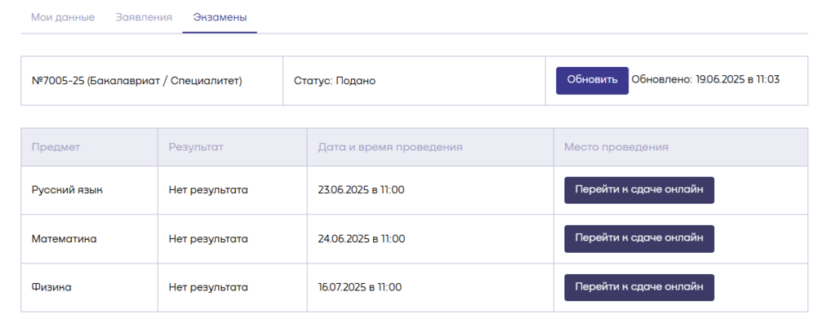The height and width of the screenshot is (328, 836).
Task: Start online exam for Математика
Action: click(638, 238)
